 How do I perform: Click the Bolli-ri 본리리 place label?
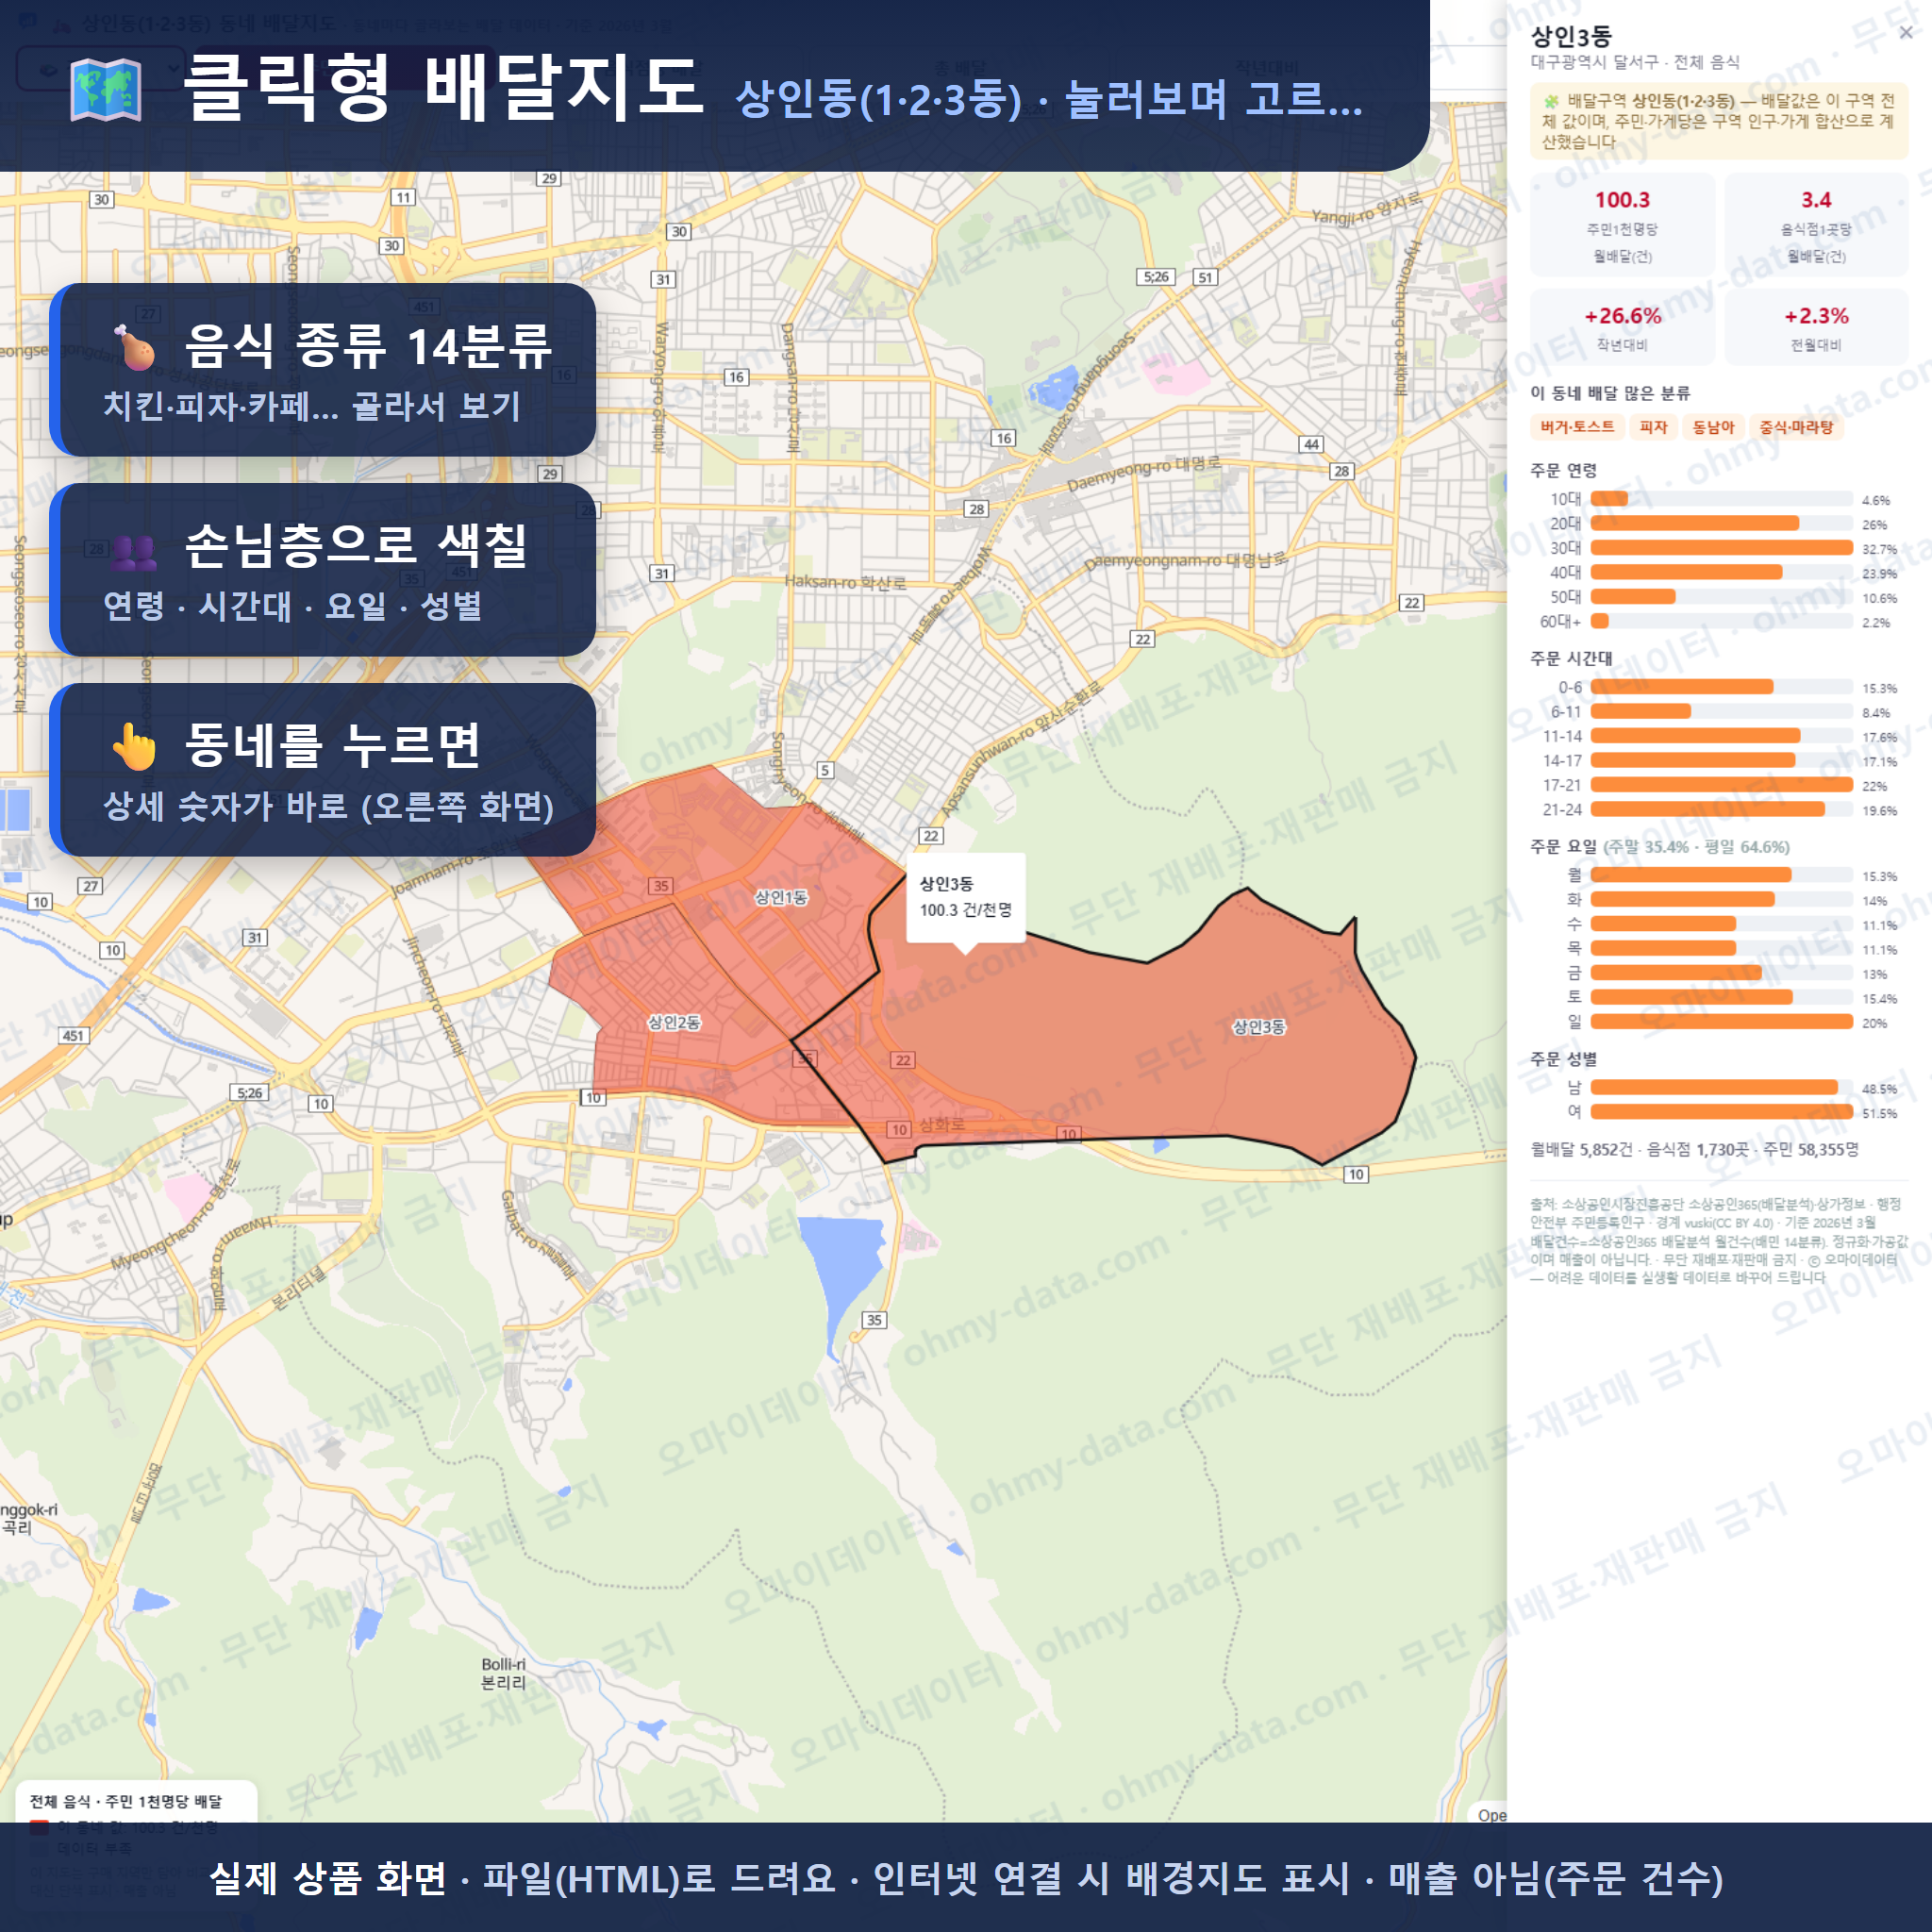point(503,1673)
